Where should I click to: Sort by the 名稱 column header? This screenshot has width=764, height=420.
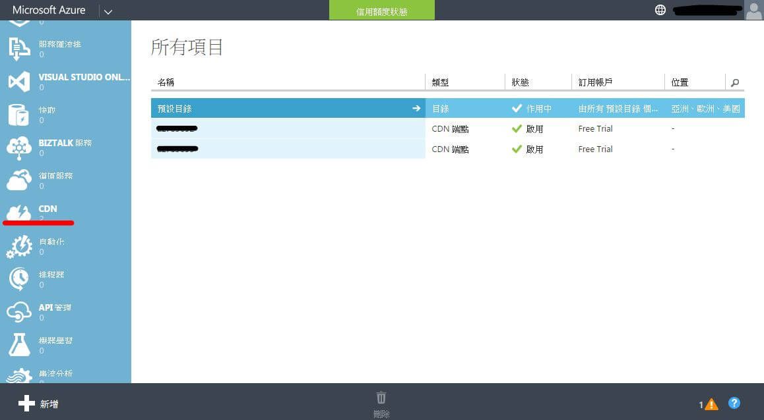[x=166, y=83]
